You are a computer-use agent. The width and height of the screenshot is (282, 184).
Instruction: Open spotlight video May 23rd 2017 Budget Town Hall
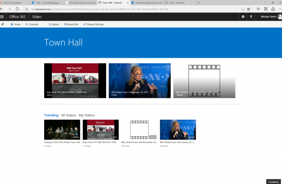(75, 81)
